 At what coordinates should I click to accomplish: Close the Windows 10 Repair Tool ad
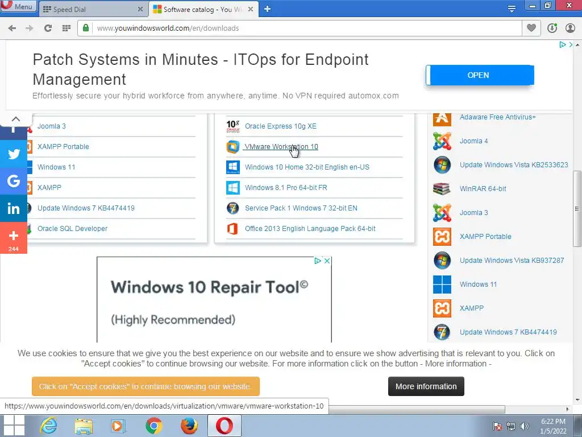(327, 261)
